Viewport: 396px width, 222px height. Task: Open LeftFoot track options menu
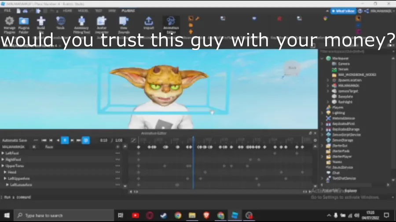(x=117, y=153)
